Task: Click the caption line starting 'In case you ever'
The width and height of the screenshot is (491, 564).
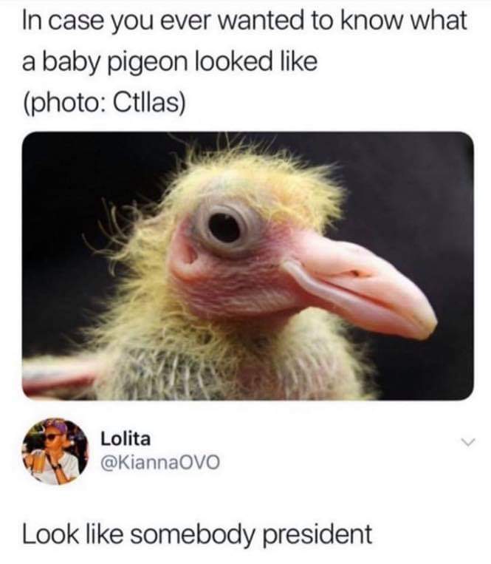Action: click(244, 20)
